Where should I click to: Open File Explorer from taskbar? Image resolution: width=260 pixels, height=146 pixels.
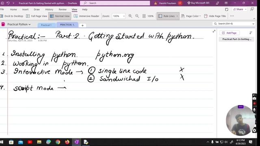pyautogui.click(x=39, y=142)
